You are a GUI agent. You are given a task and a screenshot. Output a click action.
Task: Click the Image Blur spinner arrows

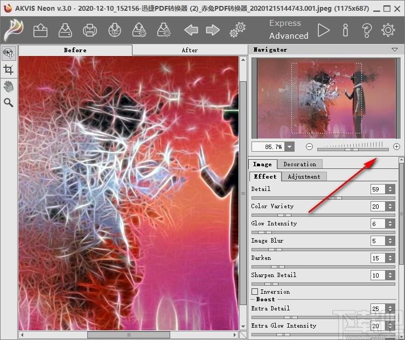(x=390, y=241)
